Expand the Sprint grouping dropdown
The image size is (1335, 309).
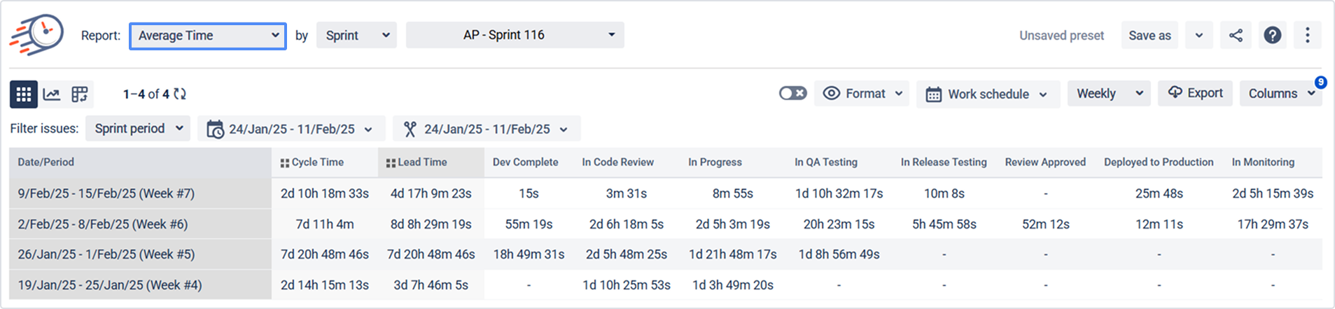(x=356, y=36)
